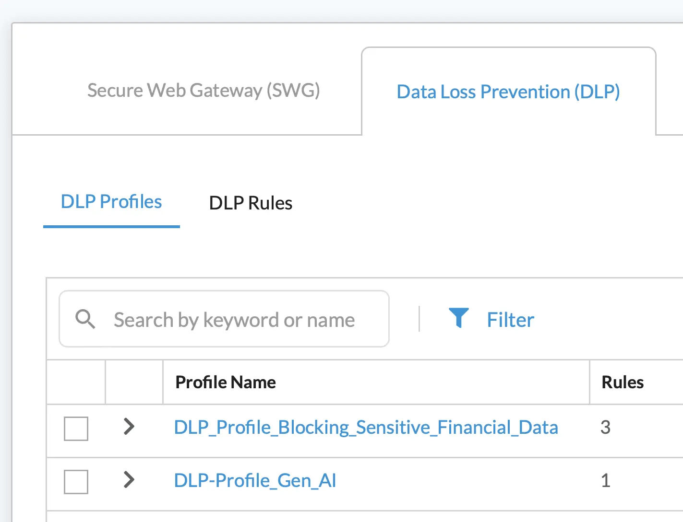Screen dimensions: 683x522
Task: Open the DLP_Profile_Blocking_Sensitive_Financial_Data profile link
Action: [366, 427]
